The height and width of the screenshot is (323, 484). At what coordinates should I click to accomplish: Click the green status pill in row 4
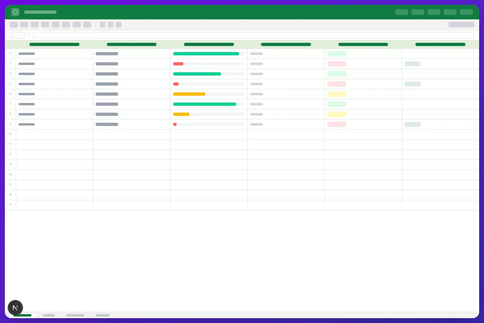(x=337, y=74)
